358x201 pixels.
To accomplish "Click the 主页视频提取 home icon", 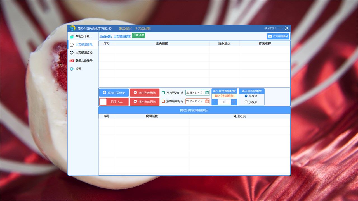I will click(x=72, y=44).
